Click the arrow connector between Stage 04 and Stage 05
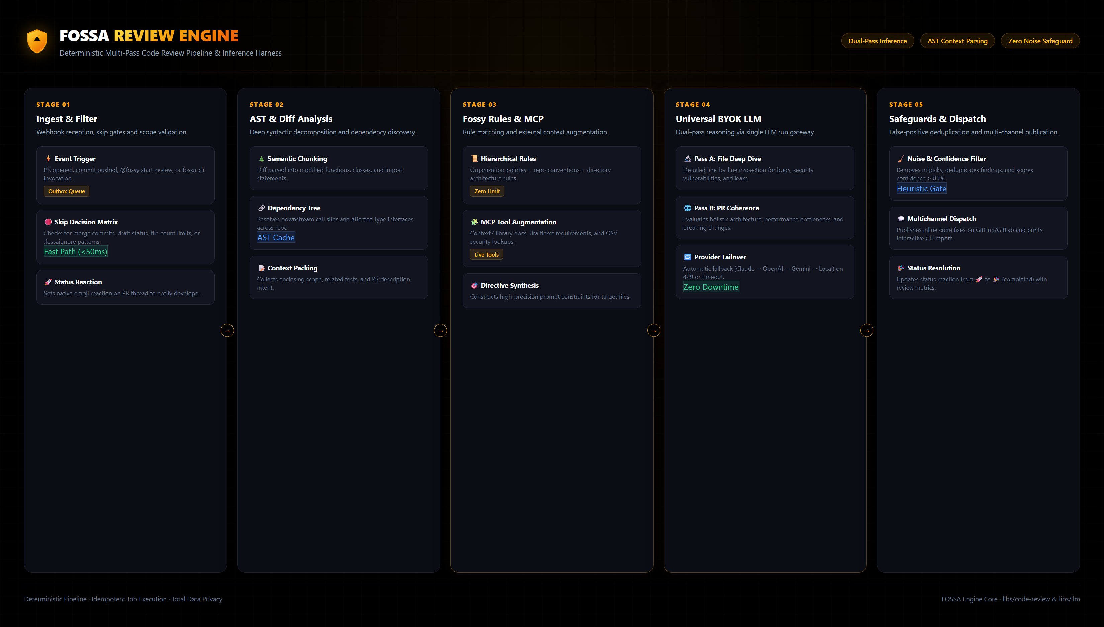Screen dimensions: 1104x627 point(867,331)
